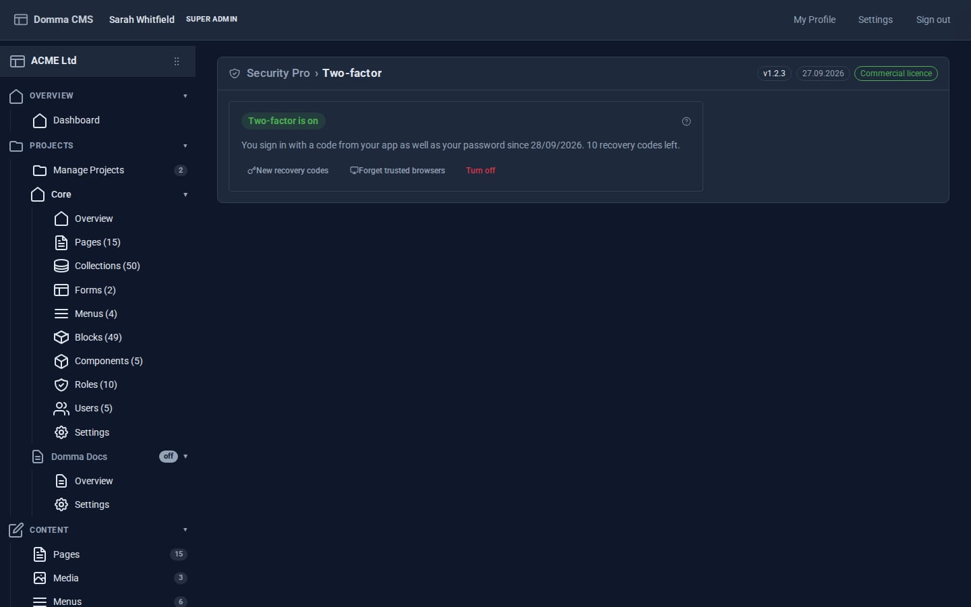Click Forget trusted browsers button
Image resolution: width=971 pixels, height=607 pixels.
[397, 171]
